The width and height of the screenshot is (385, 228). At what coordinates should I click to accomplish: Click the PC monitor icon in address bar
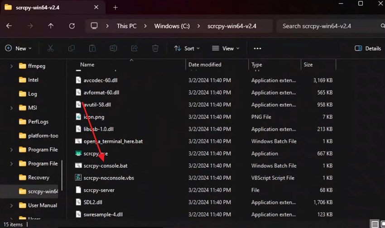[94, 26]
